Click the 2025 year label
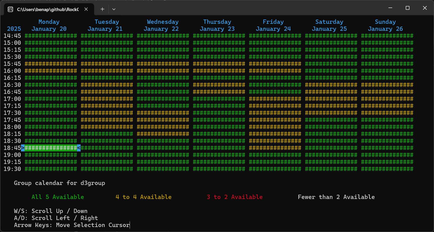Screen dimensions: 434x232 pyautogui.click(x=14, y=29)
